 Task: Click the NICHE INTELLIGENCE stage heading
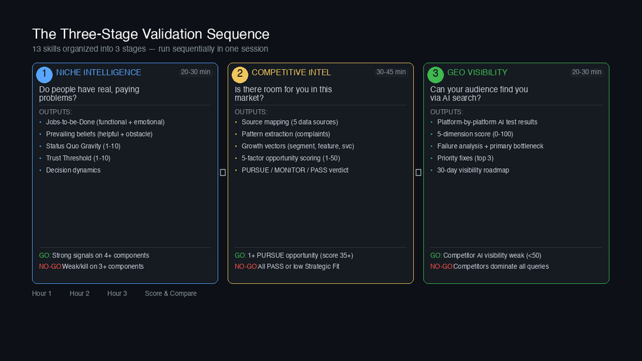pyautogui.click(x=98, y=73)
